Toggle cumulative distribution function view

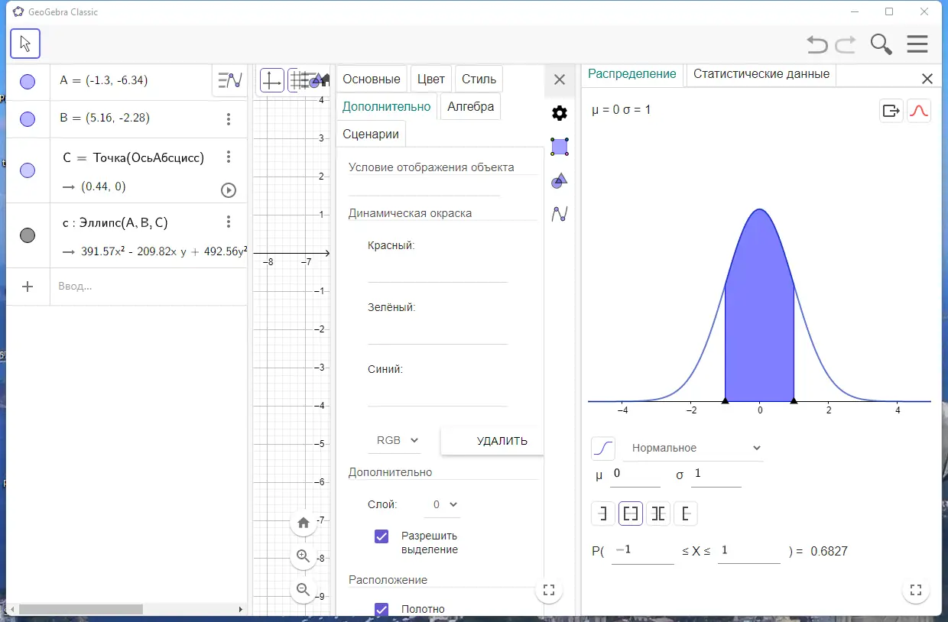[x=603, y=448]
